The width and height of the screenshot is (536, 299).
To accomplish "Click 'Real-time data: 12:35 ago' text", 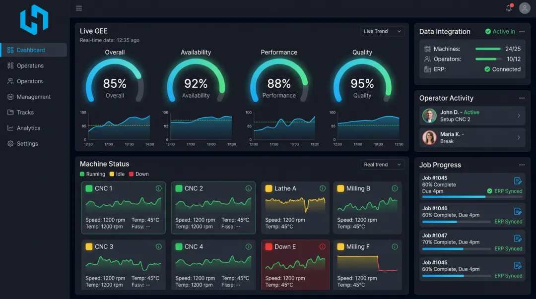I will [x=109, y=40].
